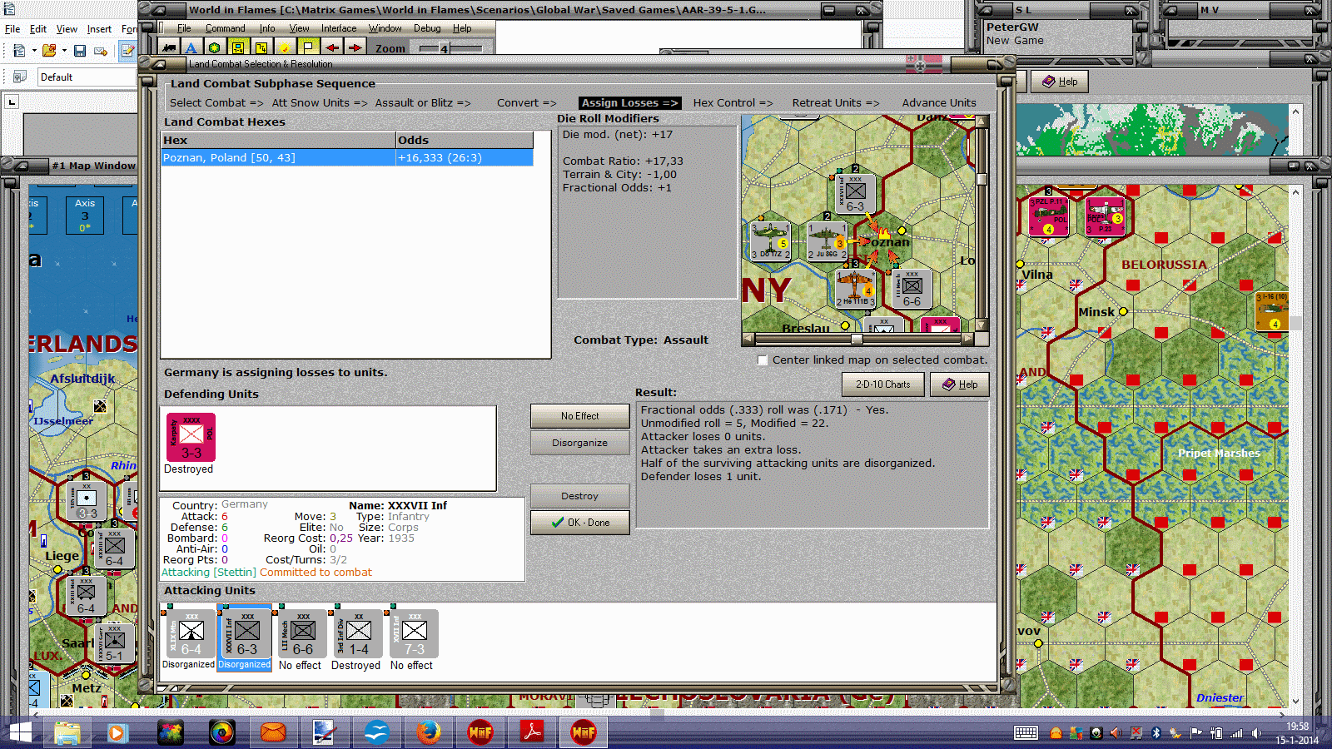Click the Assign Losses subphase step
The image size is (1332, 749).
(x=629, y=103)
